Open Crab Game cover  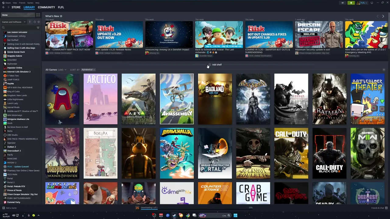click(x=253, y=193)
